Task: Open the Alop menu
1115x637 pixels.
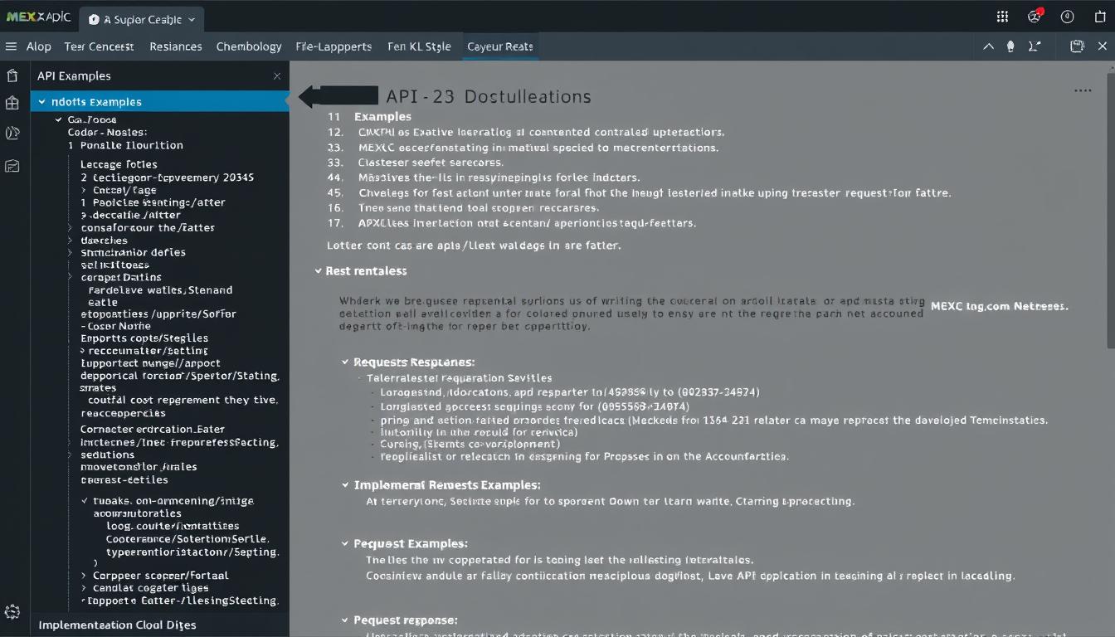Action: tap(39, 46)
